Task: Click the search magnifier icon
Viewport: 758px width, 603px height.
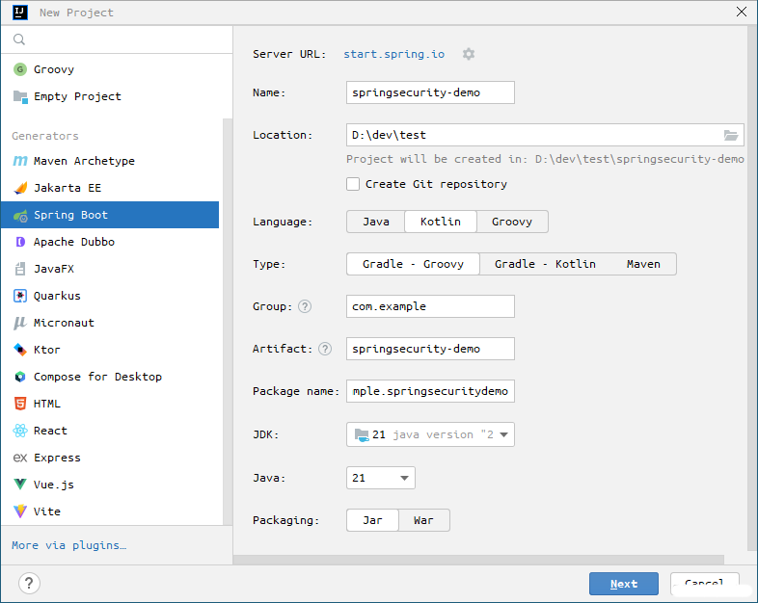Action: [19, 39]
